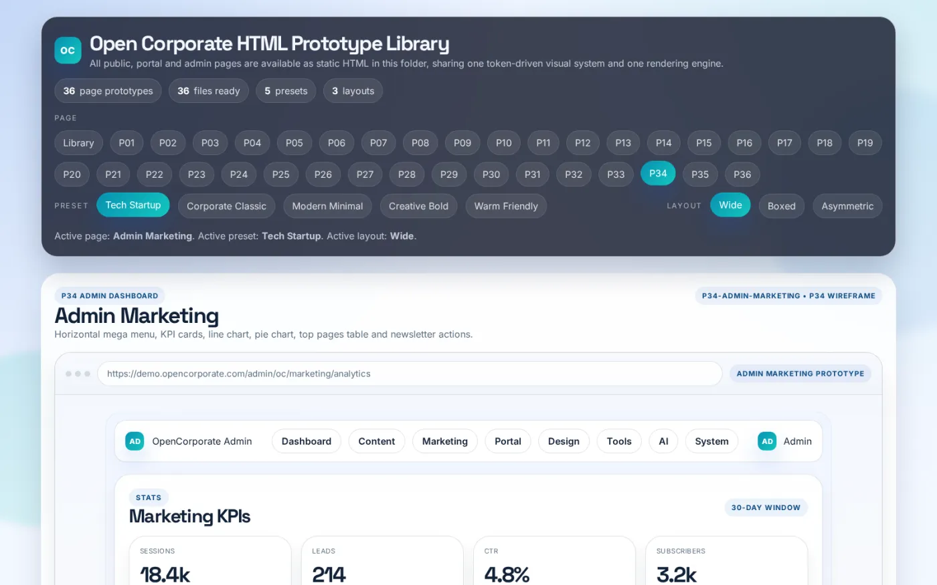Choose page P22

pyautogui.click(x=155, y=174)
